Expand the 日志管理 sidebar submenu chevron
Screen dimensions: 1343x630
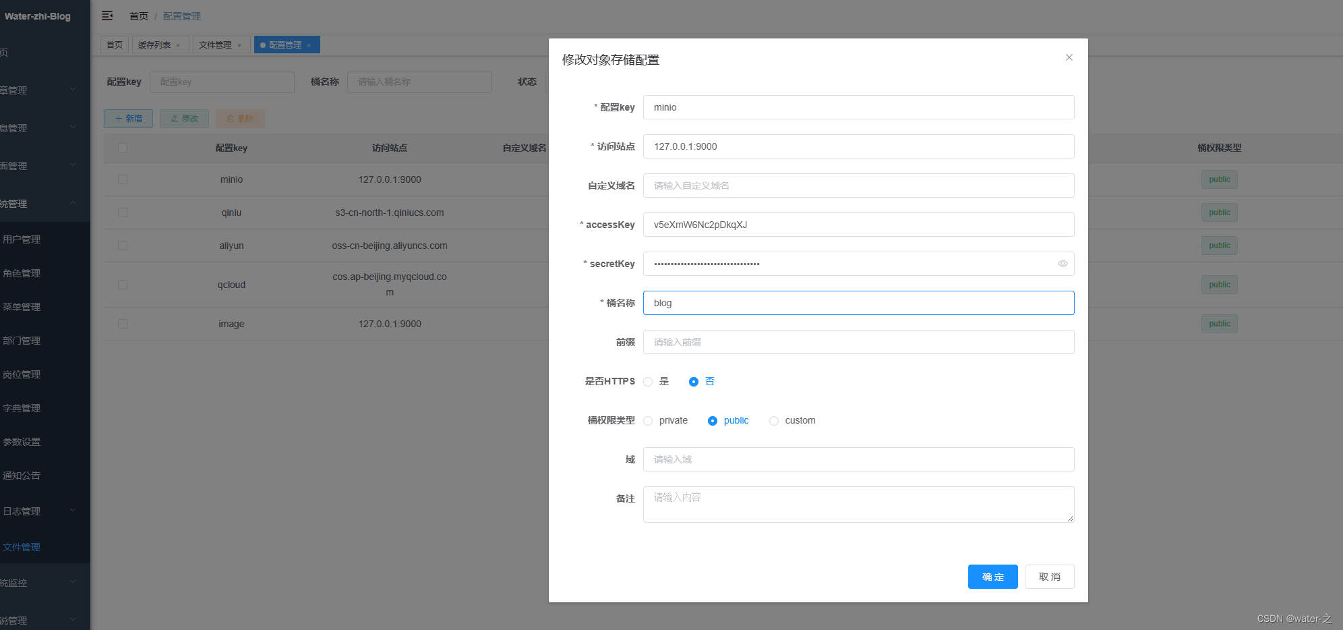[73, 511]
